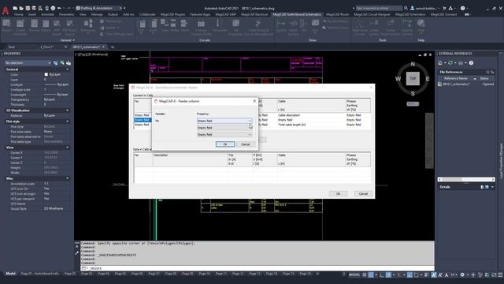Open the Home ribbon tab
The height and width of the screenshot is (284, 504).
pyautogui.click(x=18, y=14)
